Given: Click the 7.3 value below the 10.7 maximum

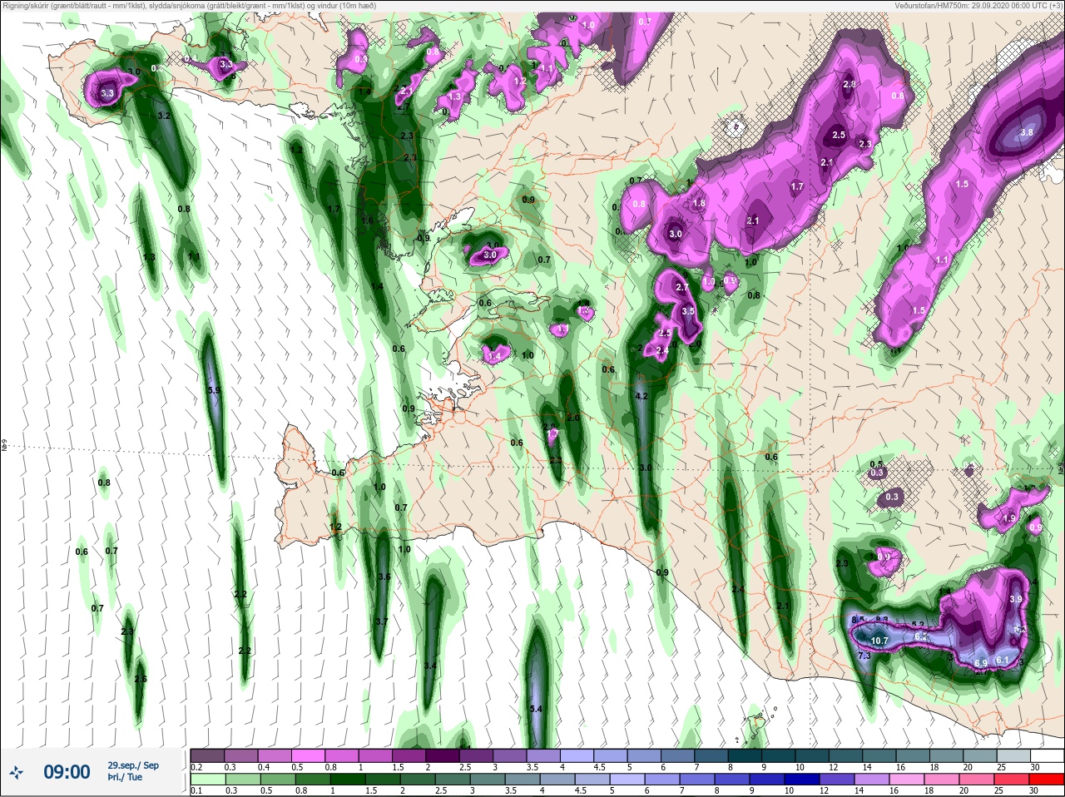Looking at the screenshot, I should (x=864, y=656).
